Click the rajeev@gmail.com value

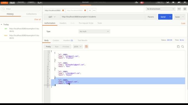[x=73, y=73]
